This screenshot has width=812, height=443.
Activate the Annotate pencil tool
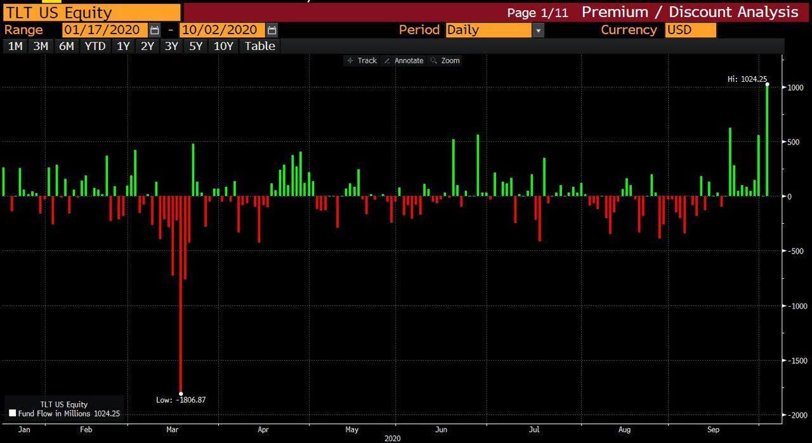point(405,61)
